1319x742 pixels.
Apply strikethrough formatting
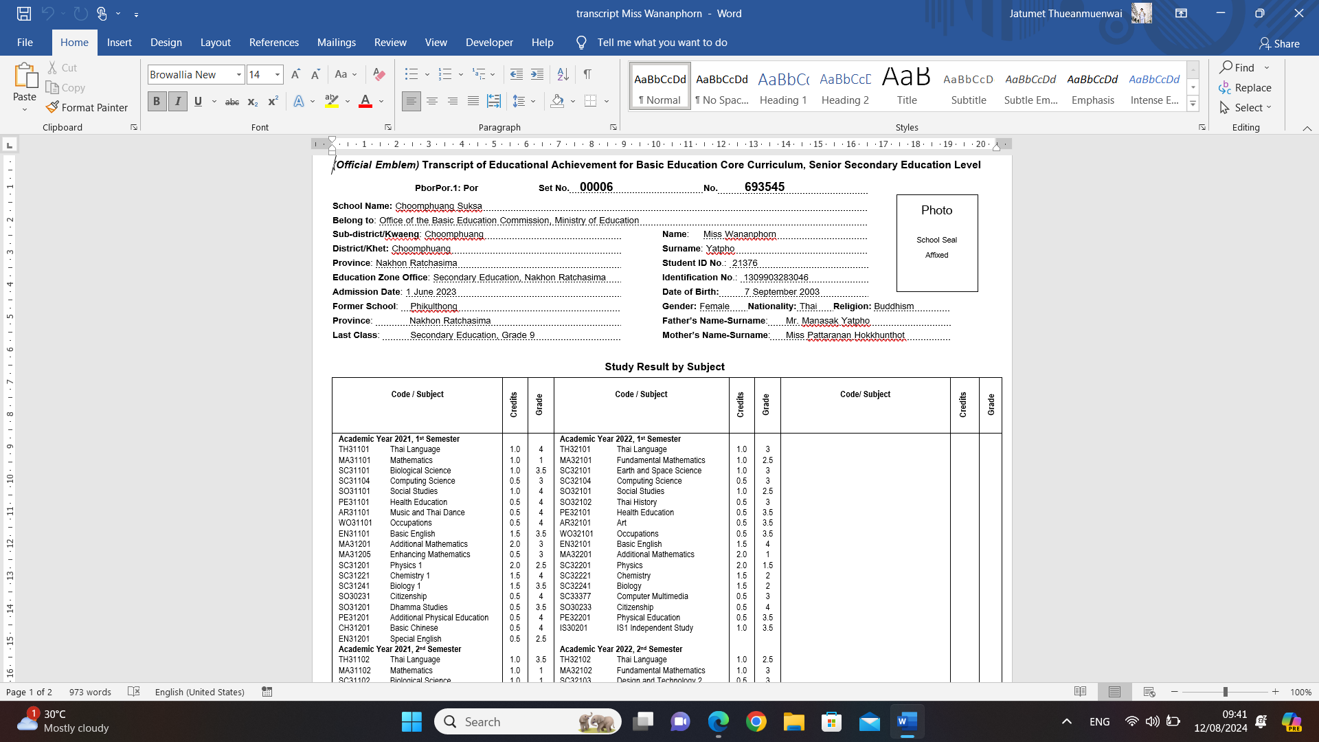point(232,102)
